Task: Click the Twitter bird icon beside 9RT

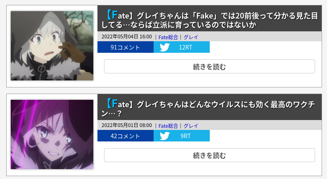Action: 165,136
